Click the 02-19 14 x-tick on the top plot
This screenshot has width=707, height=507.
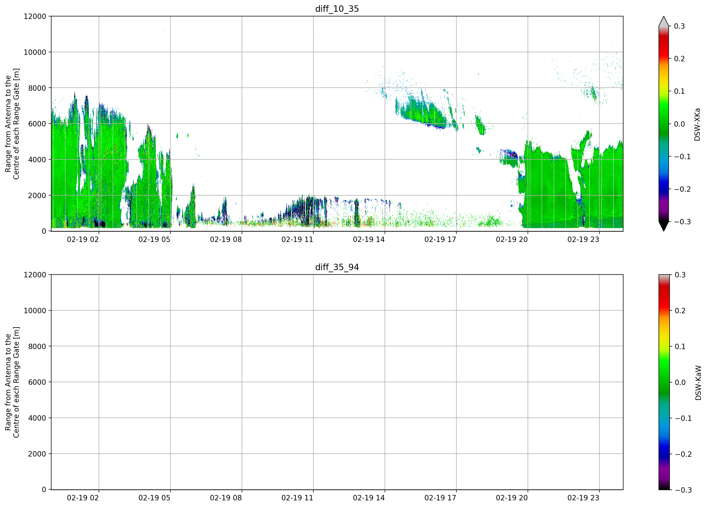[x=369, y=239]
